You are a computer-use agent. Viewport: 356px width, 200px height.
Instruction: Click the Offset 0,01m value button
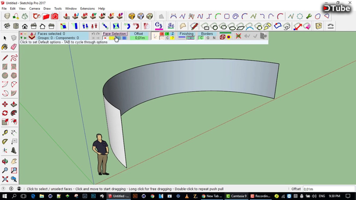pos(140,38)
